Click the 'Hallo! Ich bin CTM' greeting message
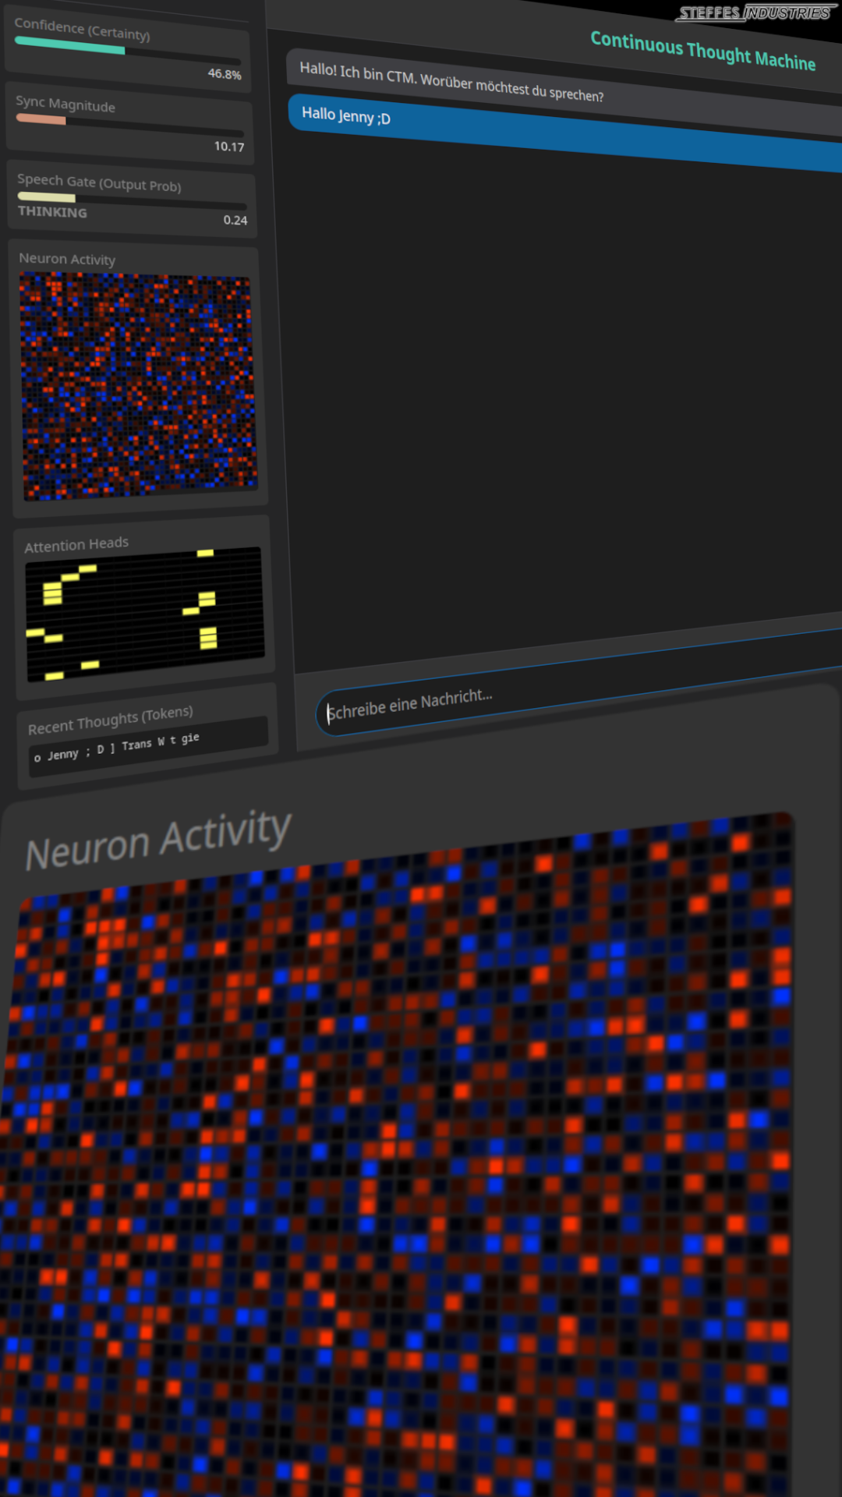842x1497 pixels. 451,83
